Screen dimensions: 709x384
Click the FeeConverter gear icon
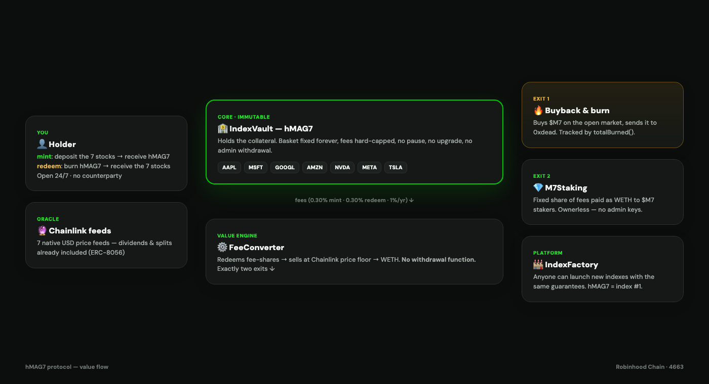coord(222,247)
